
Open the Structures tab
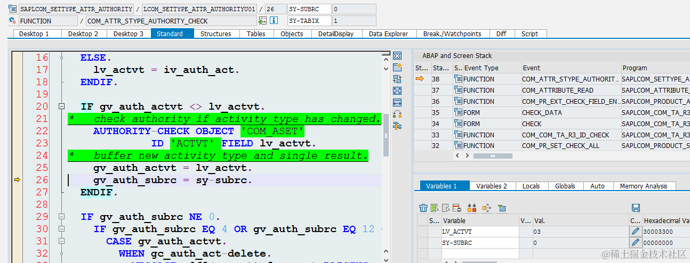pyautogui.click(x=216, y=34)
